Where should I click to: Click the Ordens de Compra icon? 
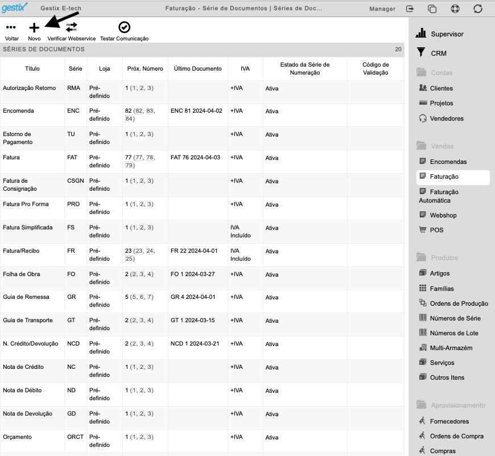(422, 436)
